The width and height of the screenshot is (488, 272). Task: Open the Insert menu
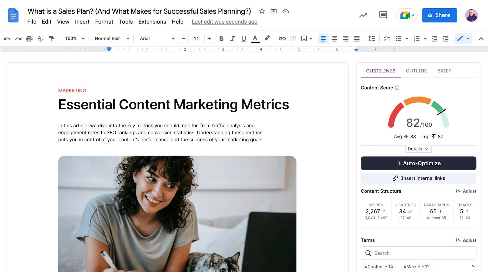click(x=82, y=22)
